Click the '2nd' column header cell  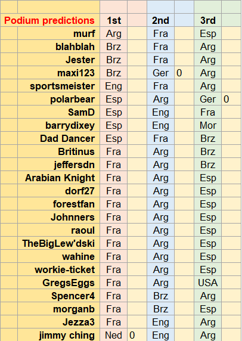160,20
